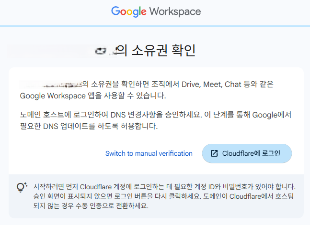Viewport: 310px width, 225px height.
Task: Click the sentence mentioning Drive, Meet, Chat
Action: (x=147, y=90)
